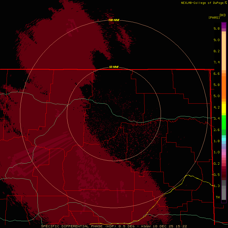
Task: Click the 6.6 value on the color scale
Action: [x=217, y=73]
